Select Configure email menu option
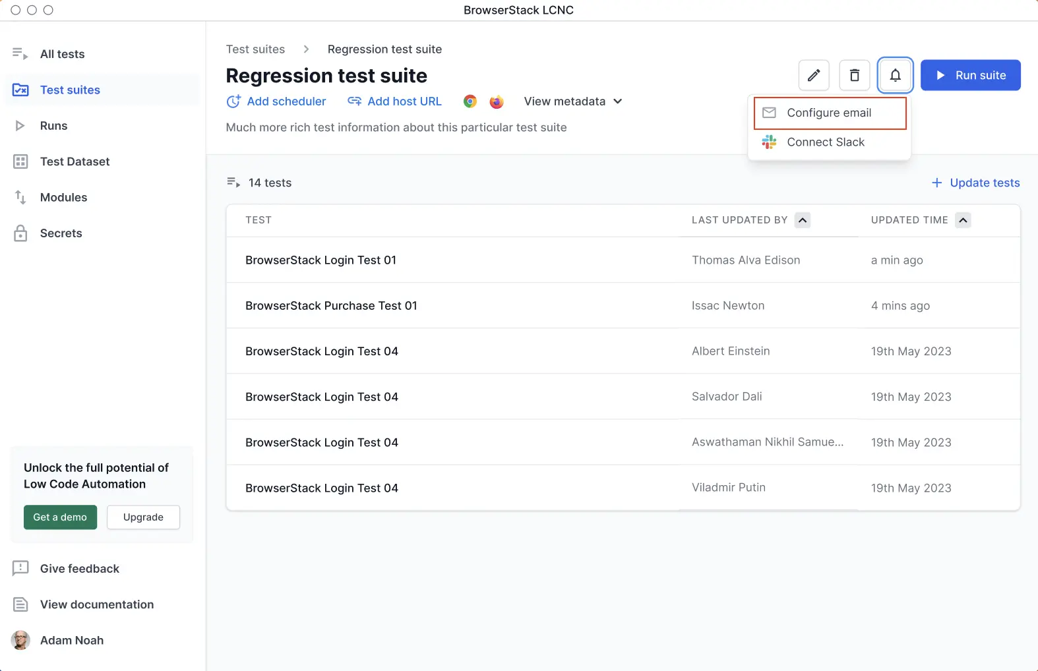This screenshot has width=1038, height=671. (x=829, y=113)
